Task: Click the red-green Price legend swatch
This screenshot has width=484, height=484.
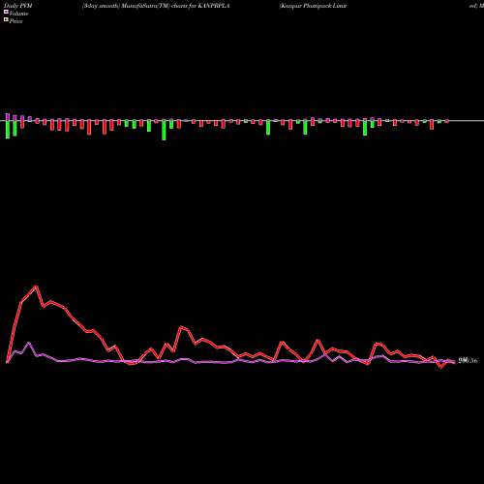Action: point(6,20)
